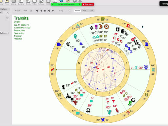Click the Uranus glyph at 05° Gemini
This screenshot has height=126, width=168.
[x=146, y=67]
